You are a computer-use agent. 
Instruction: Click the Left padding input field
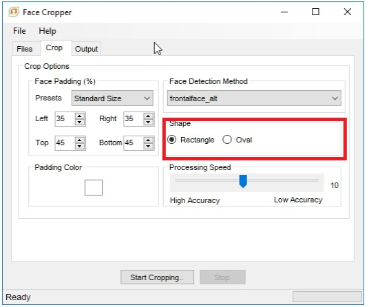point(65,119)
